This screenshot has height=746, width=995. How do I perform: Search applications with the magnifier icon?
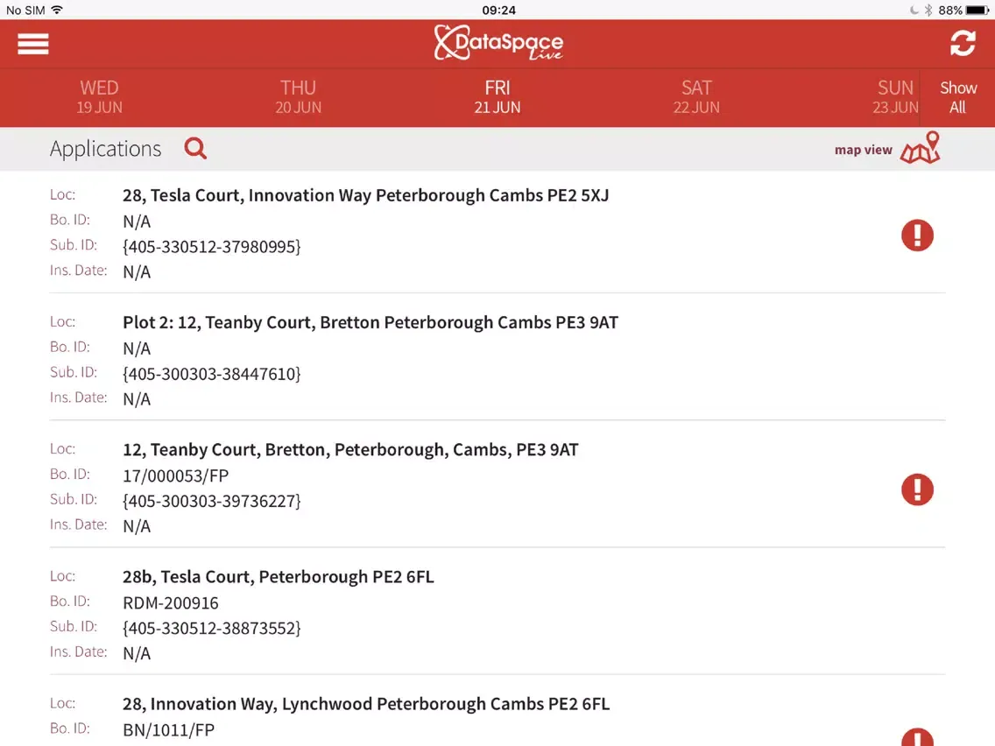pos(195,149)
